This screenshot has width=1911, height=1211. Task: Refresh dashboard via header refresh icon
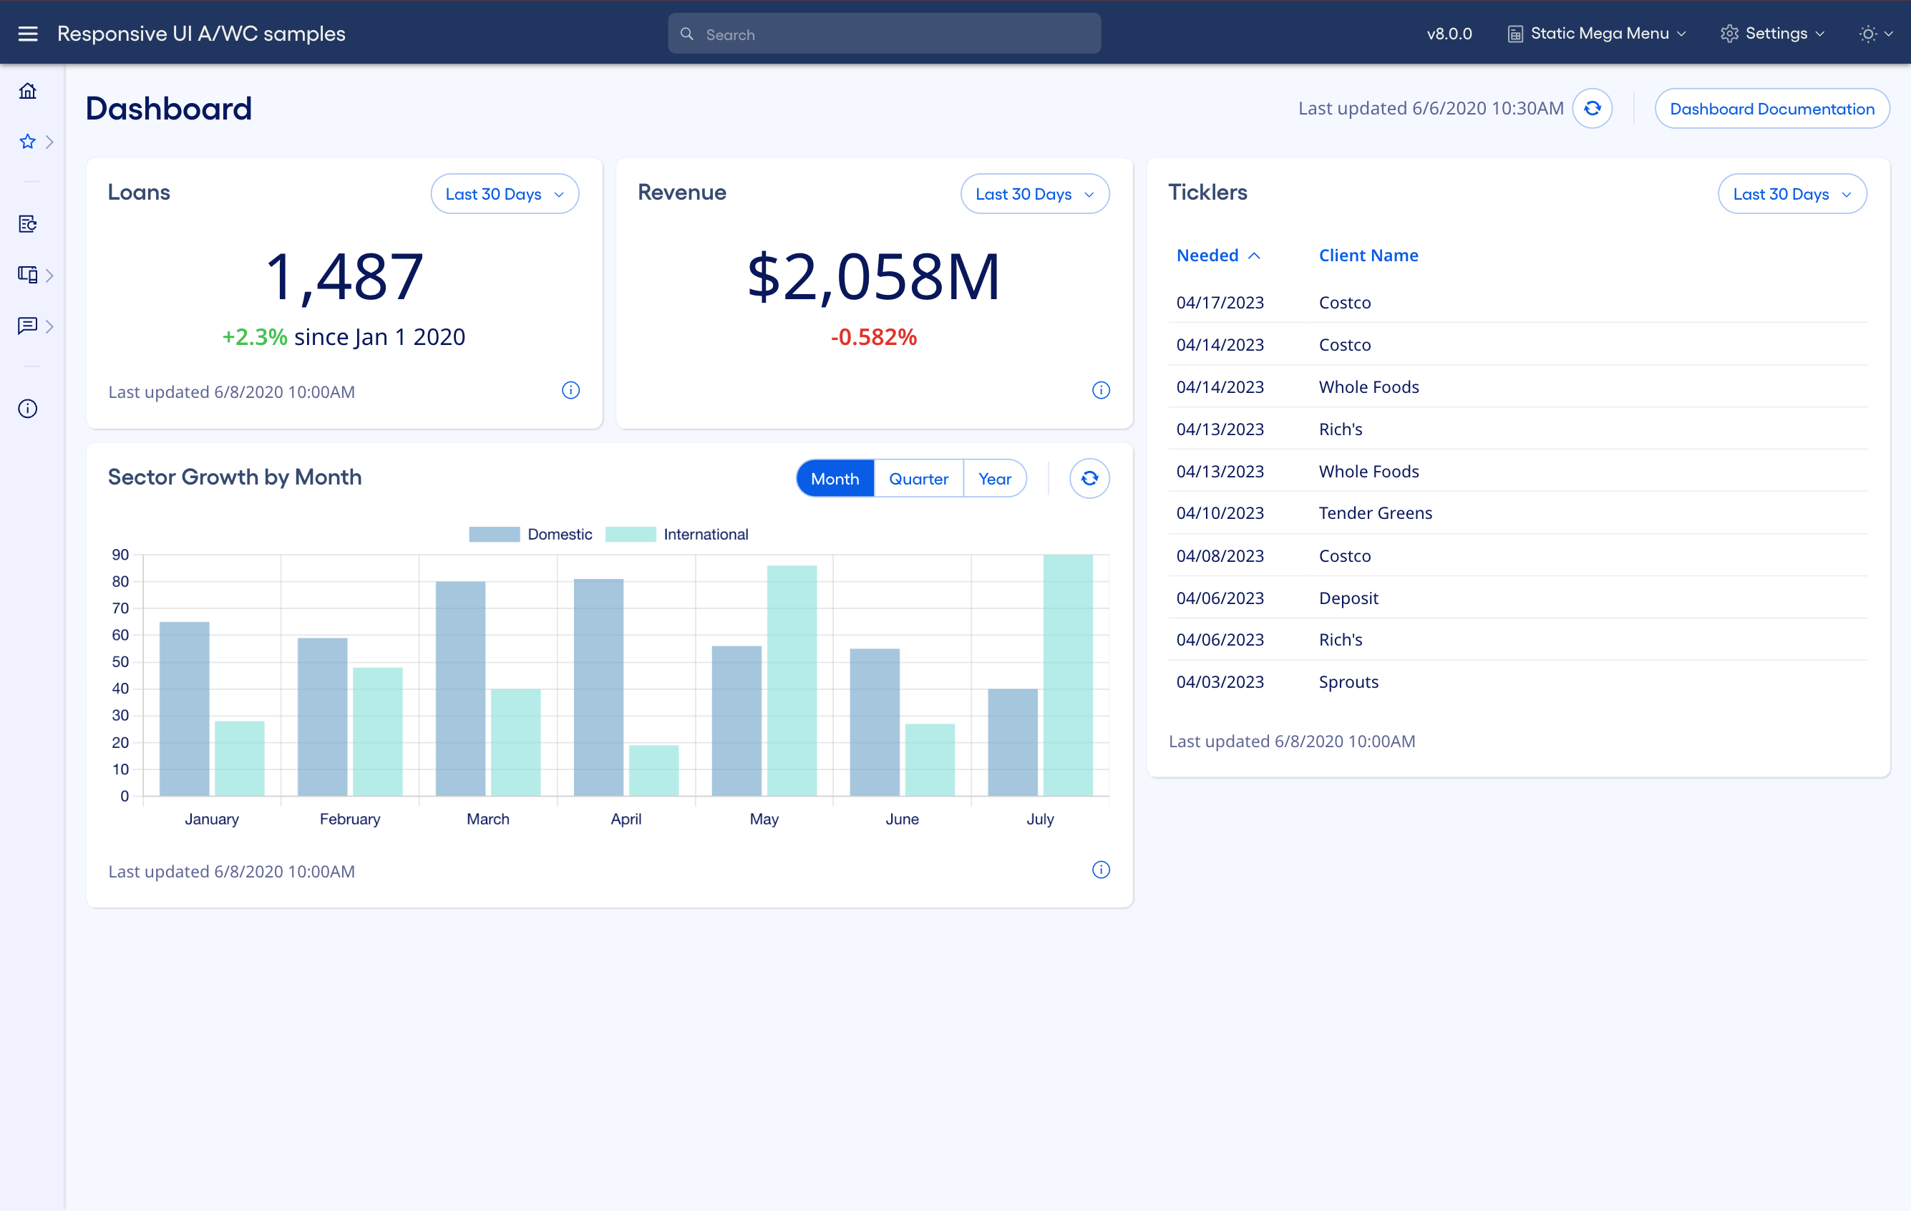(1592, 109)
